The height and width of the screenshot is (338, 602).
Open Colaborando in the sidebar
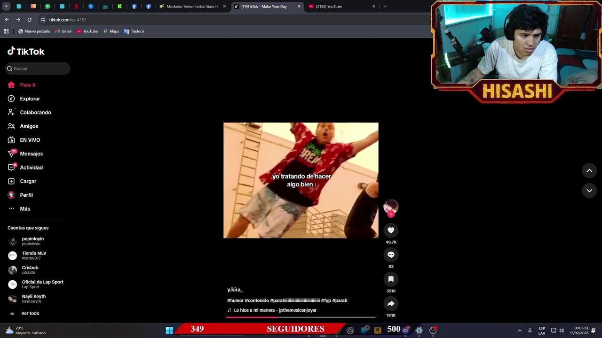coord(29,112)
